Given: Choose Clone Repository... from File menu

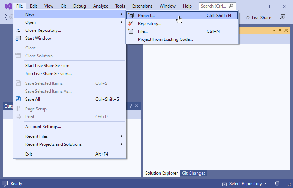Looking at the screenshot, I should [69, 30].
